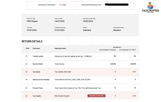161x102 pixels.
Task: Click computed net payable amount 1,520
Action: pos(134,96)
